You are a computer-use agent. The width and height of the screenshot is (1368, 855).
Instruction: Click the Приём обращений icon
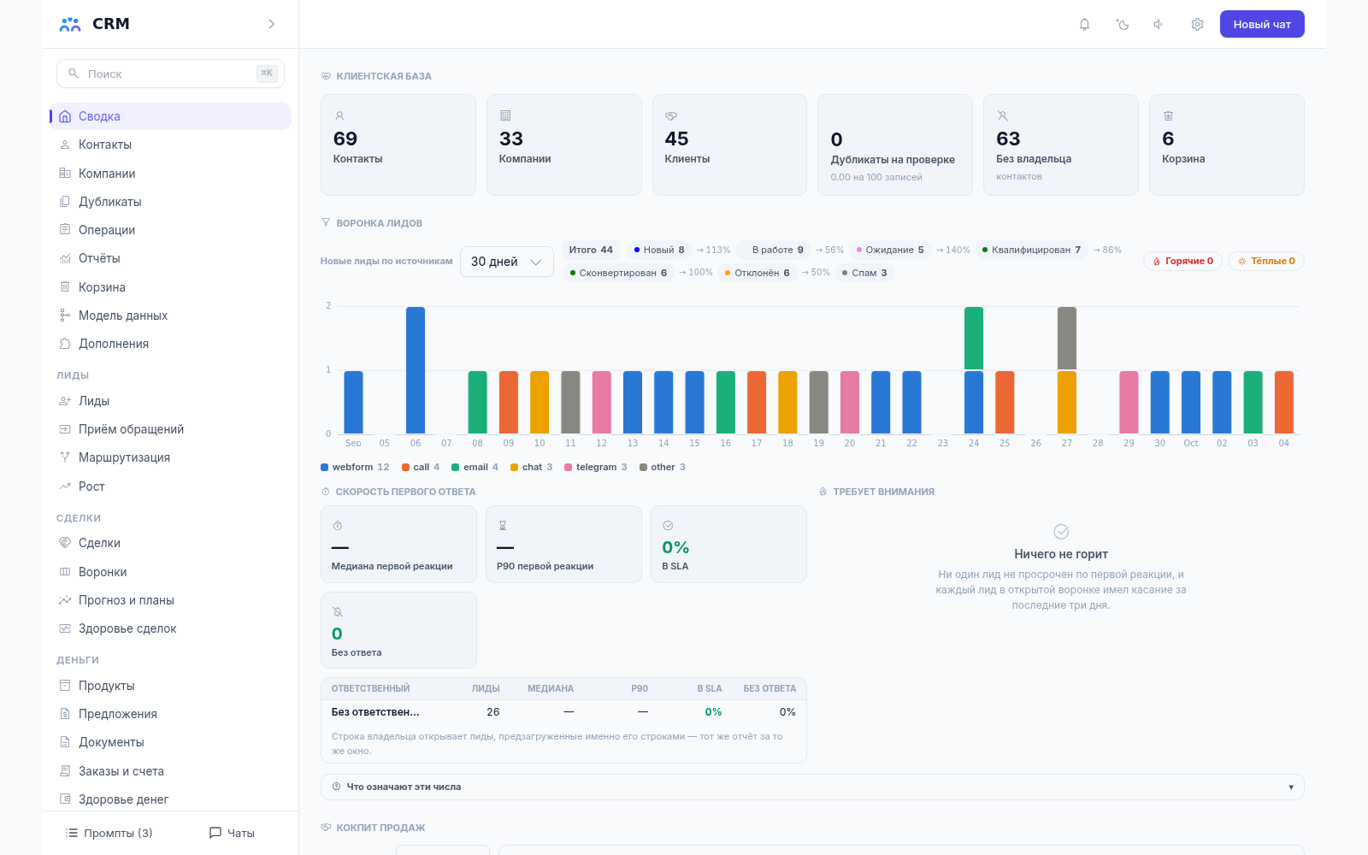pos(65,429)
